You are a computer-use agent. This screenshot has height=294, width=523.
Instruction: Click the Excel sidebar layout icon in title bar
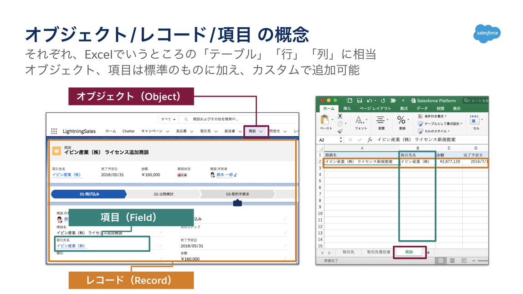click(349, 100)
